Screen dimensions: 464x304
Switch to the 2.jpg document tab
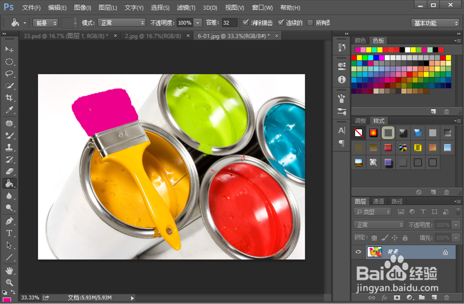click(x=153, y=36)
